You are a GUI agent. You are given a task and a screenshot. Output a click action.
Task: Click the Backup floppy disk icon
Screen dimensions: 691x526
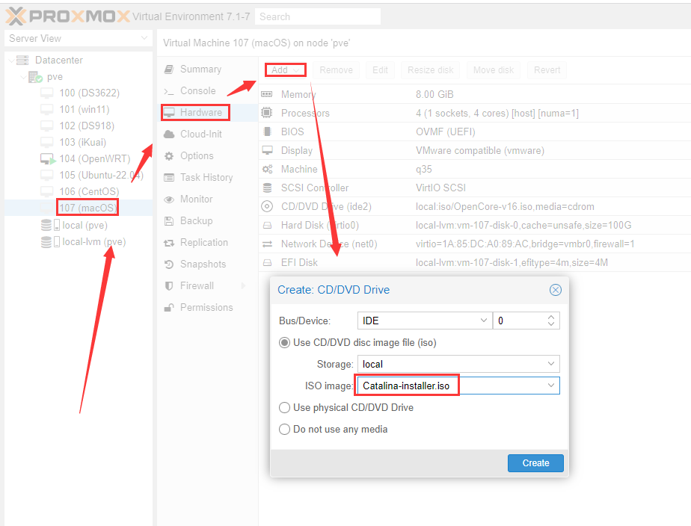point(168,221)
